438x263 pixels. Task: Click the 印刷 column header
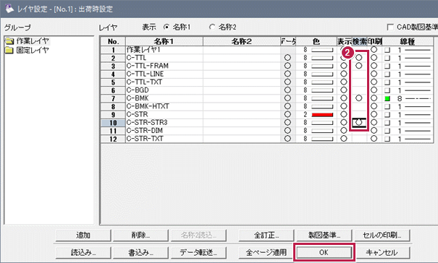coord(374,42)
